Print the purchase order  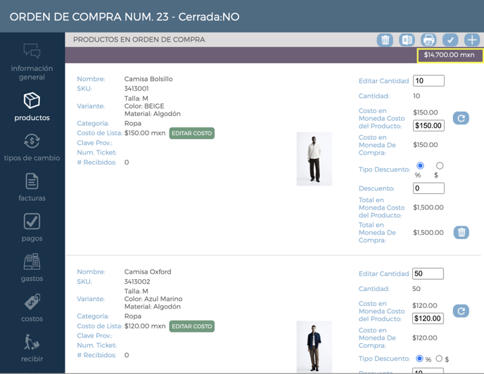point(428,40)
